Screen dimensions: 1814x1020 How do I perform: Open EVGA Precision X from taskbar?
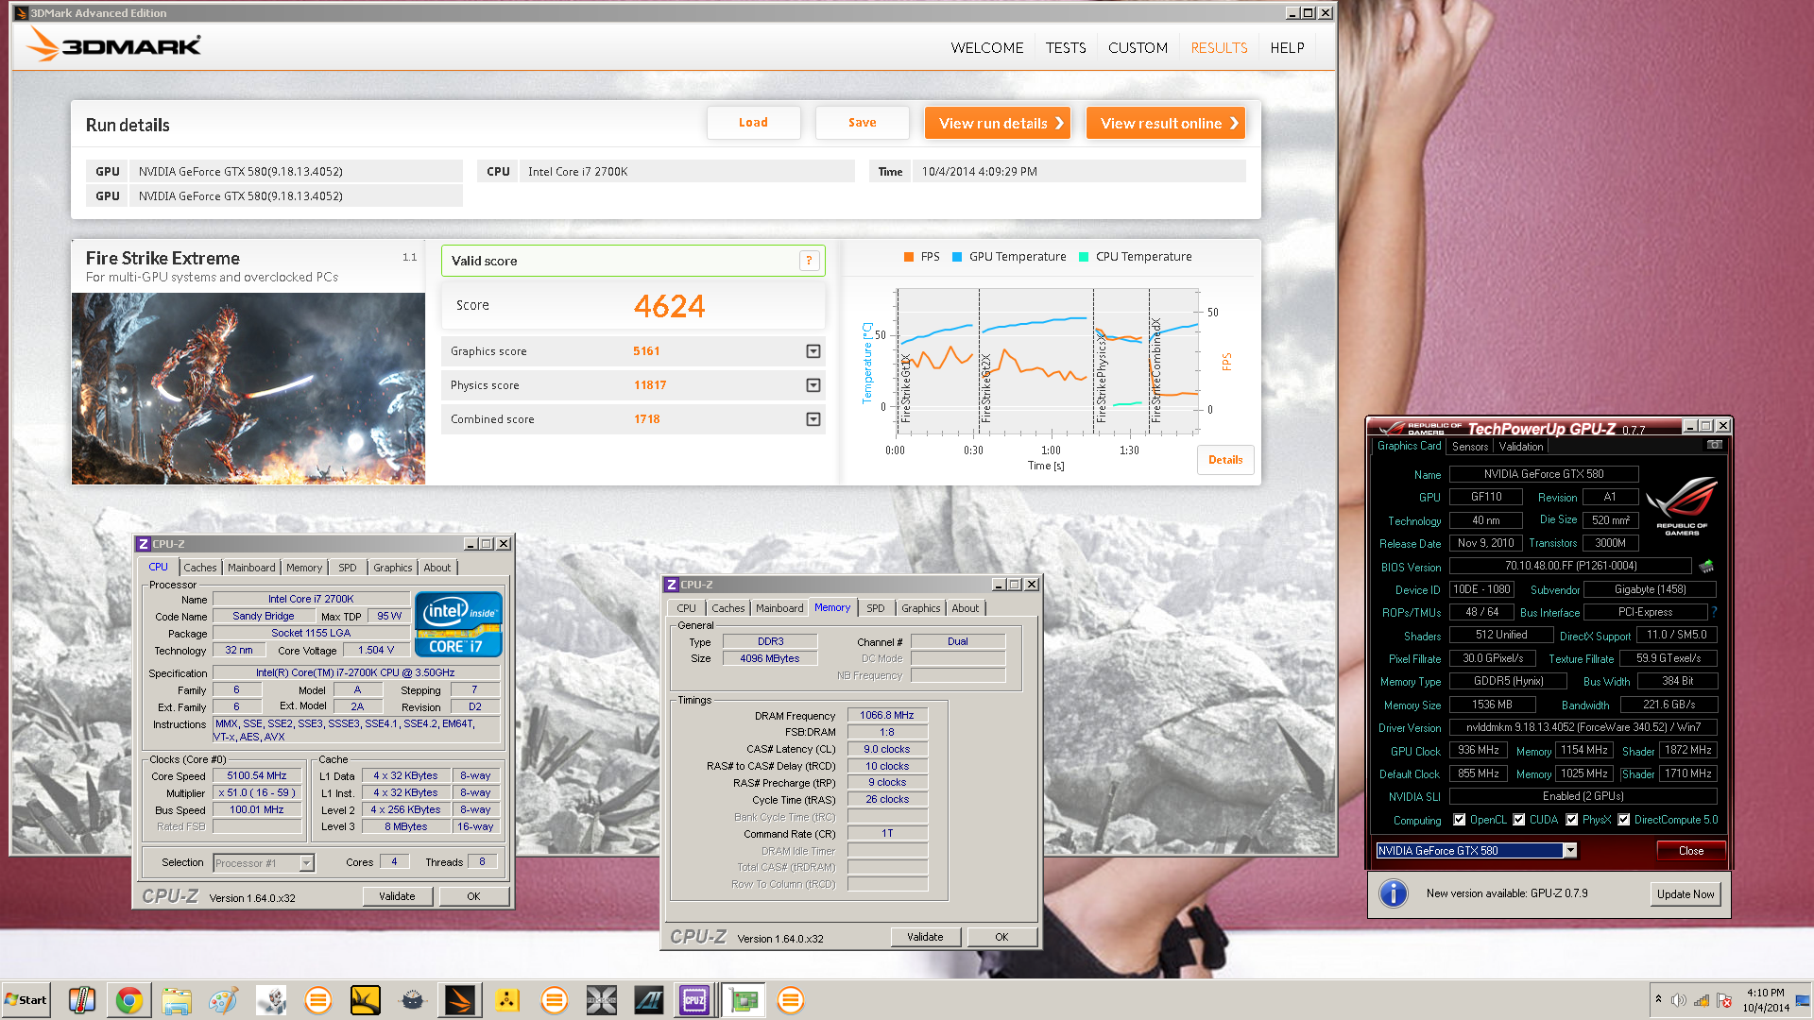click(x=601, y=1000)
